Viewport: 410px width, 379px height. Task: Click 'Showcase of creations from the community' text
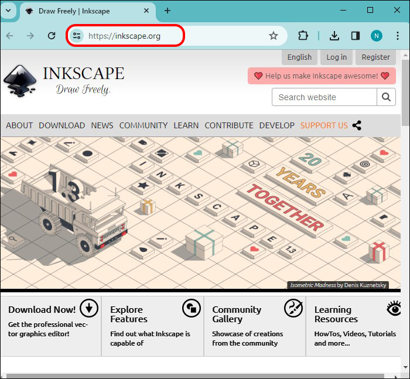(247, 339)
